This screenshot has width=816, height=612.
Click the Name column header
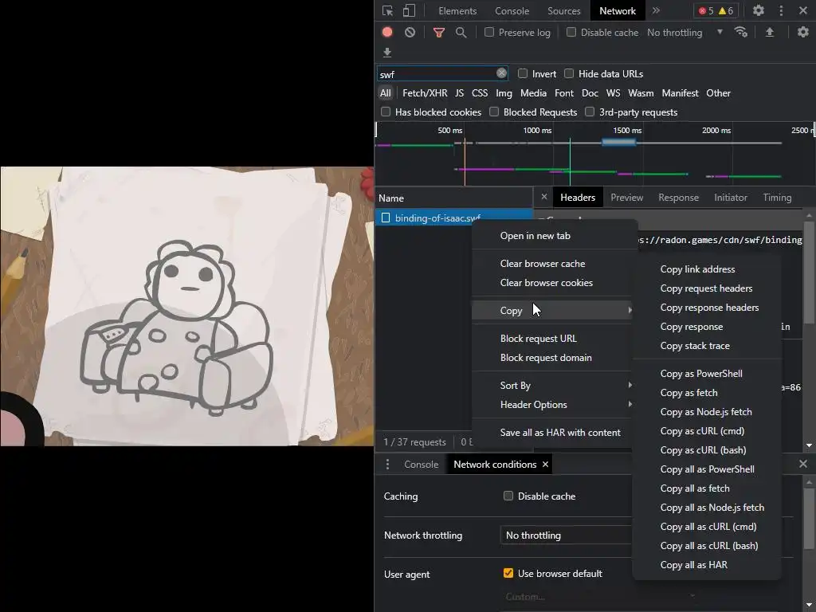453,198
